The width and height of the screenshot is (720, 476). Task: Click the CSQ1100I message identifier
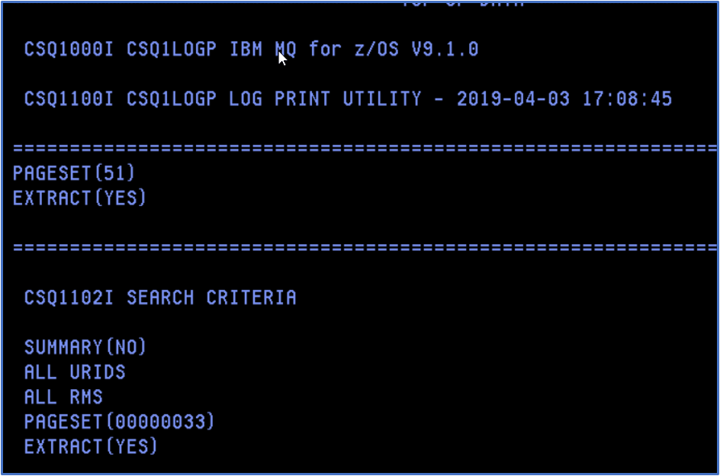[69, 99]
